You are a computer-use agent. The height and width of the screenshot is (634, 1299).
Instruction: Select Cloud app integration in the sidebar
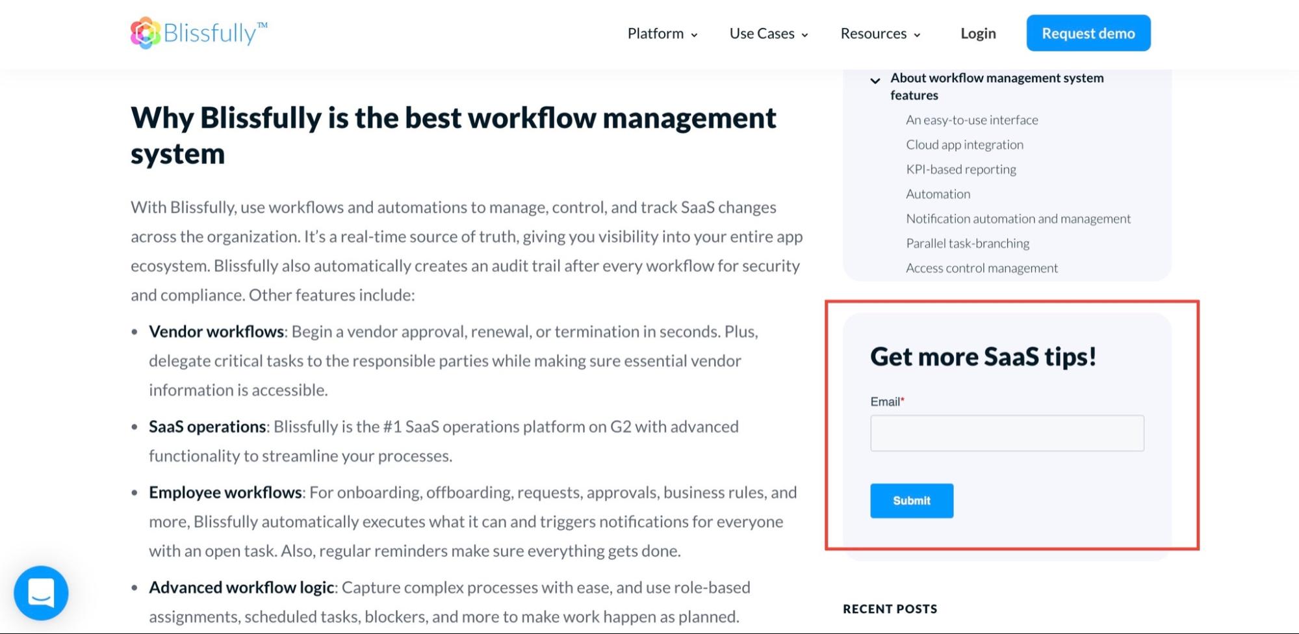964,144
